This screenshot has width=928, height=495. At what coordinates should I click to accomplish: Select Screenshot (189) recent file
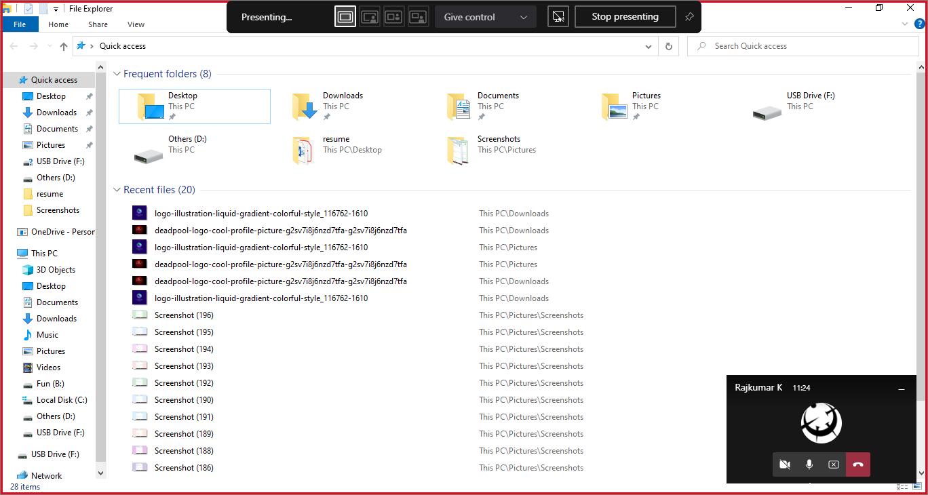click(184, 434)
